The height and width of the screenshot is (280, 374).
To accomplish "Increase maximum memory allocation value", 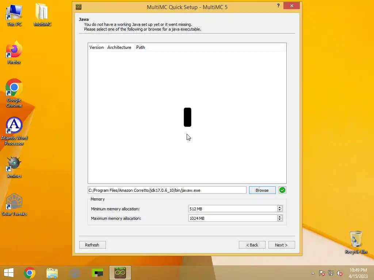I will click(280, 217).
